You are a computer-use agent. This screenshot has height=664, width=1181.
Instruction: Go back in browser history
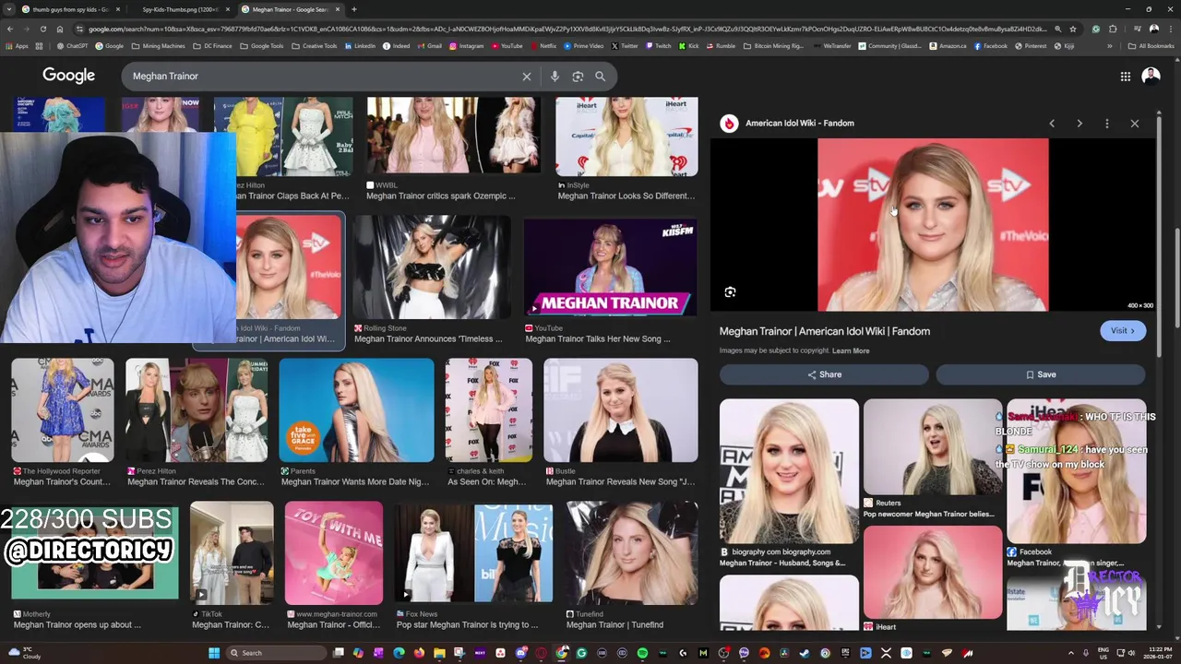(10, 29)
